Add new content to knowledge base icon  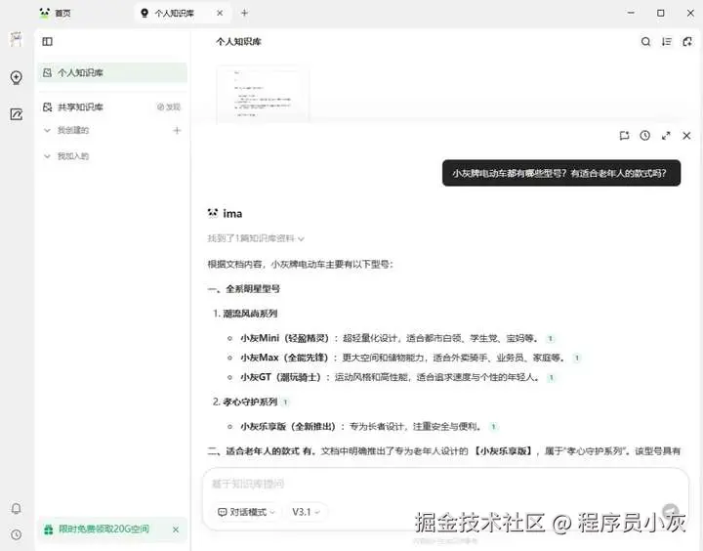tap(687, 42)
